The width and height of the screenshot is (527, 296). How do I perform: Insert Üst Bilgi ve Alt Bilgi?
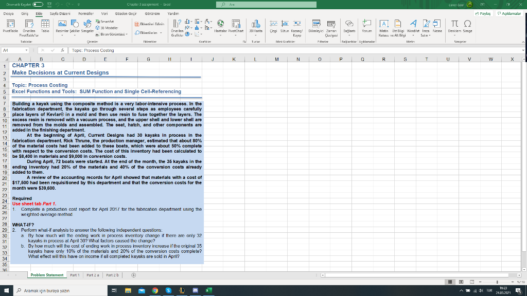[398, 28]
